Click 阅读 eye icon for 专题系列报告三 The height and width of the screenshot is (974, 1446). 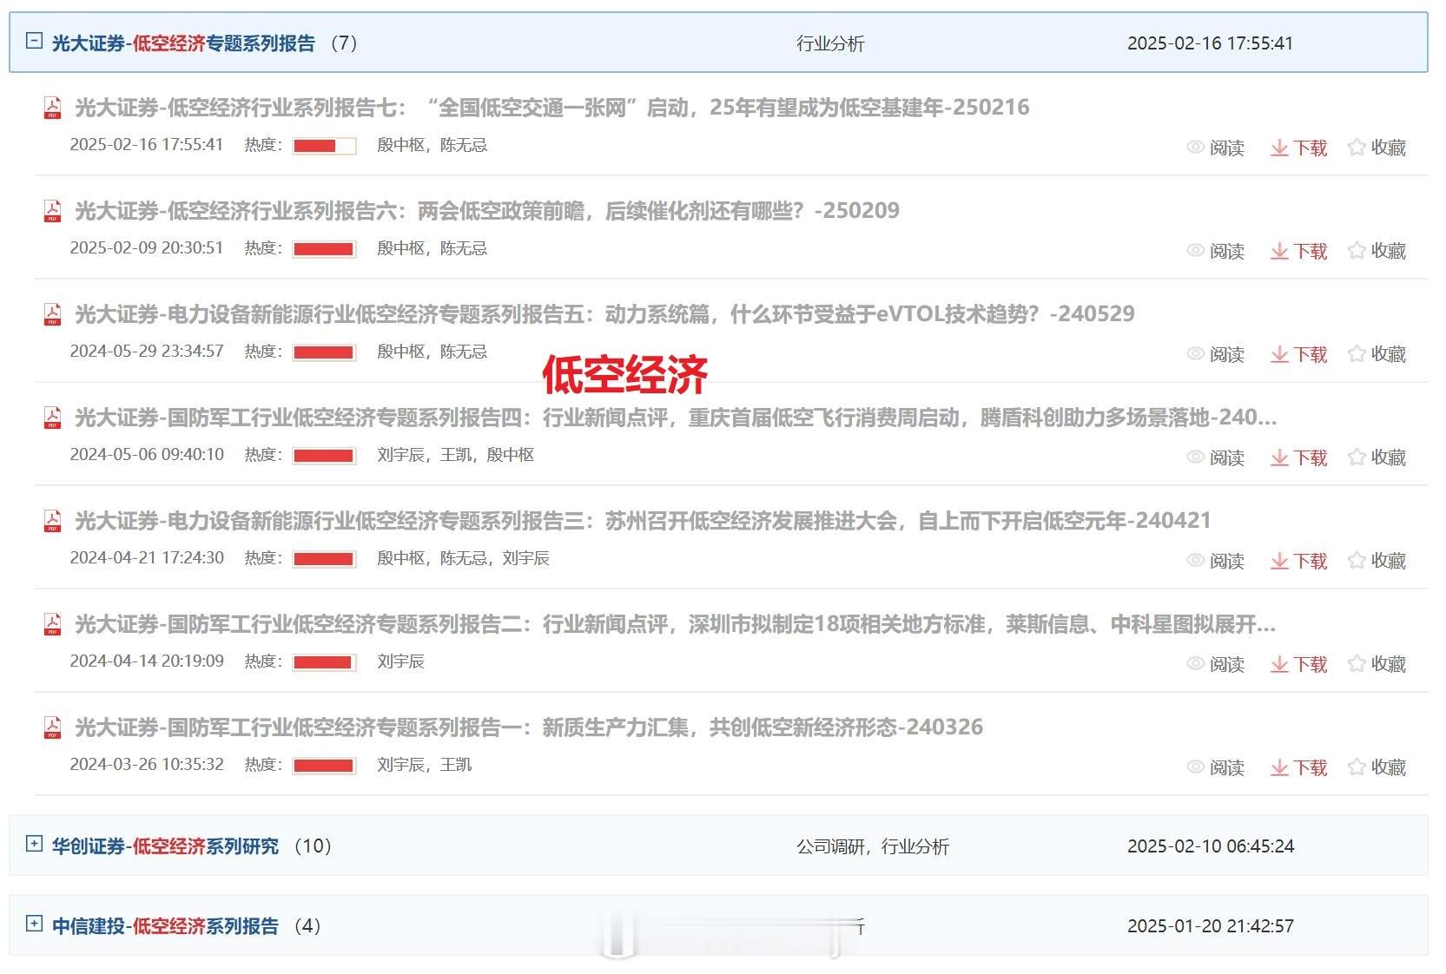point(1195,561)
